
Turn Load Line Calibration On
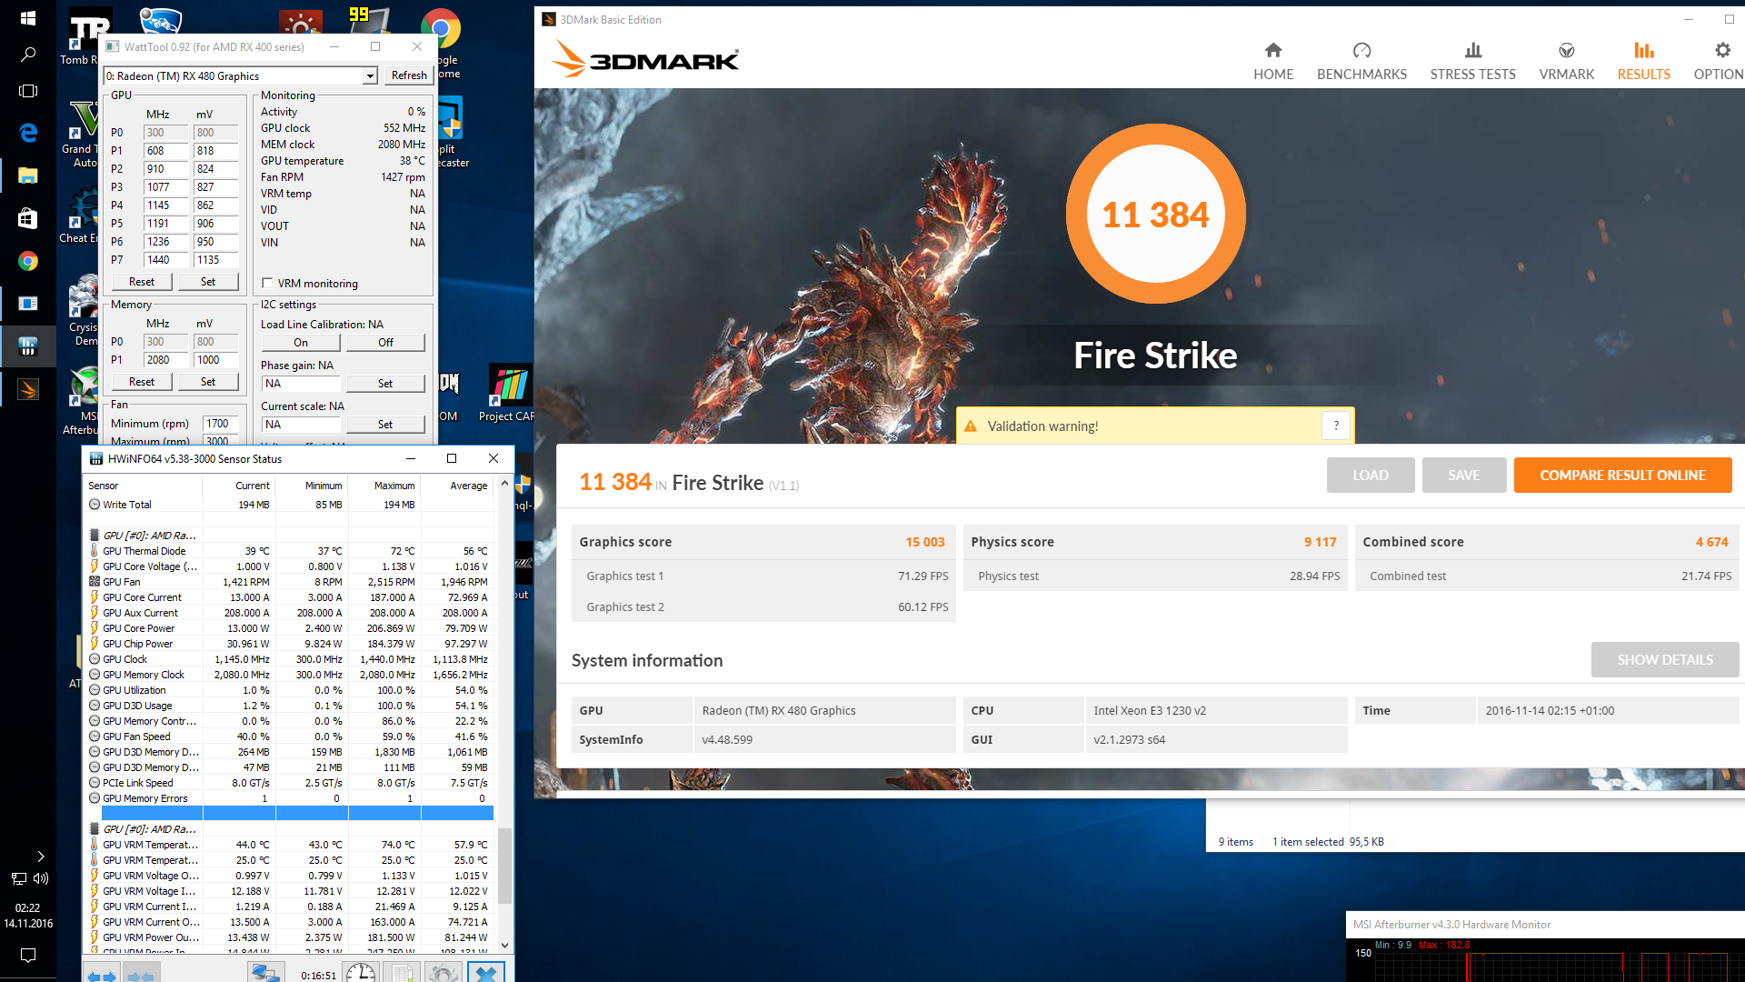(x=301, y=343)
